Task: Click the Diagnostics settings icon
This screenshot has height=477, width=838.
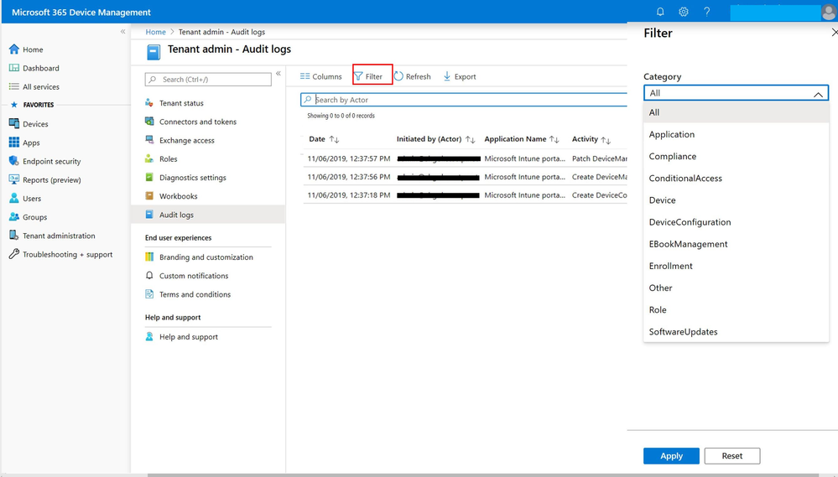Action: click(149, 178)
